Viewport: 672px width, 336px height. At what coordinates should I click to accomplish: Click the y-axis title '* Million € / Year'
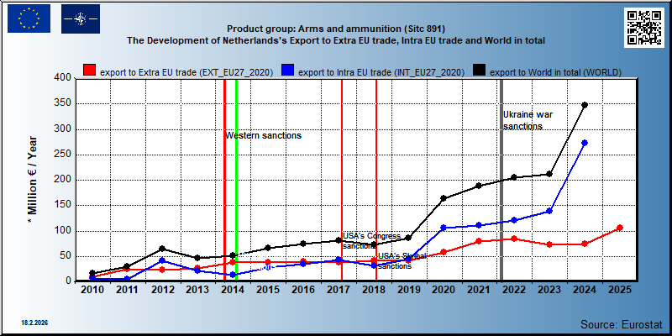(x=32, y=180)
